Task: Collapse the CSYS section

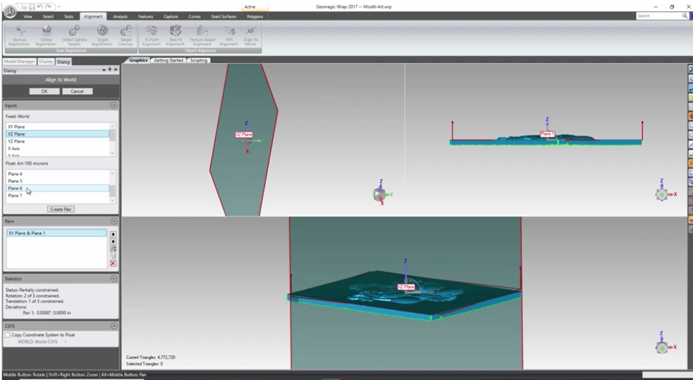Action: [x=114, y=326]
